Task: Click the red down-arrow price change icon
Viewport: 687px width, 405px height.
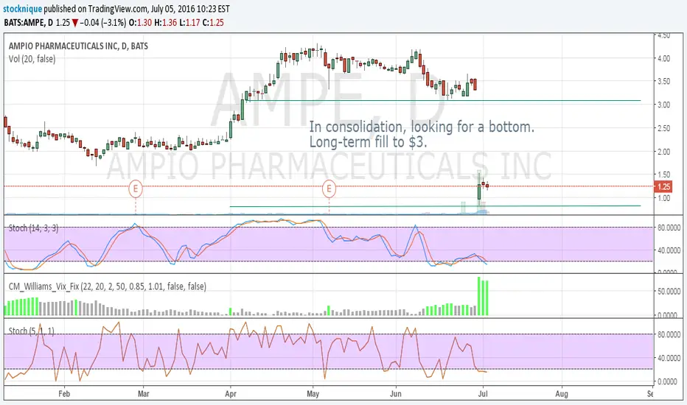Action: [75, 23]
